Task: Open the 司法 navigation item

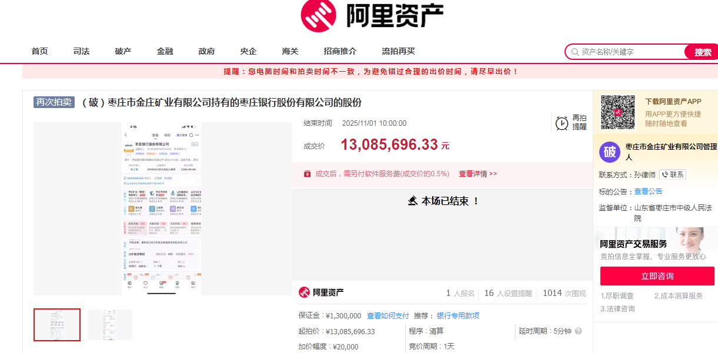Action: (x=82, y=51)
